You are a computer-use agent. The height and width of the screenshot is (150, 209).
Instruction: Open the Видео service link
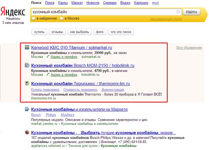pos(125,3)
